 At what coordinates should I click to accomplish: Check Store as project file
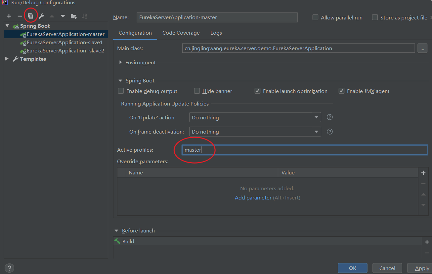[x=375, y=17]
